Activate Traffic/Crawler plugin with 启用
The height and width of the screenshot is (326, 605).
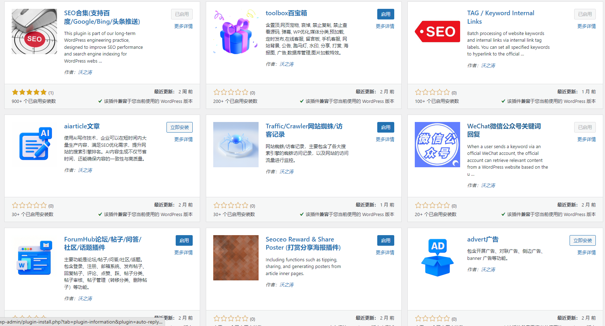tap(386, 127)
